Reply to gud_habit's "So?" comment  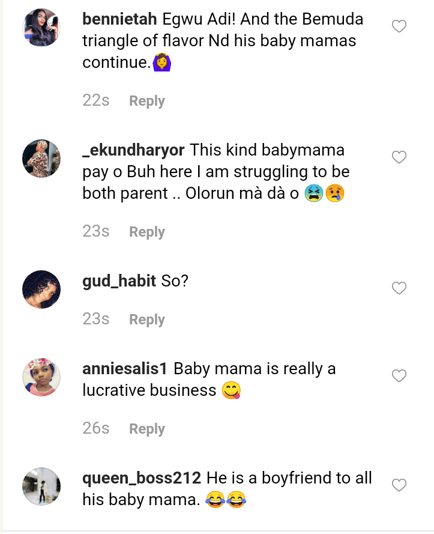[147, 320]
